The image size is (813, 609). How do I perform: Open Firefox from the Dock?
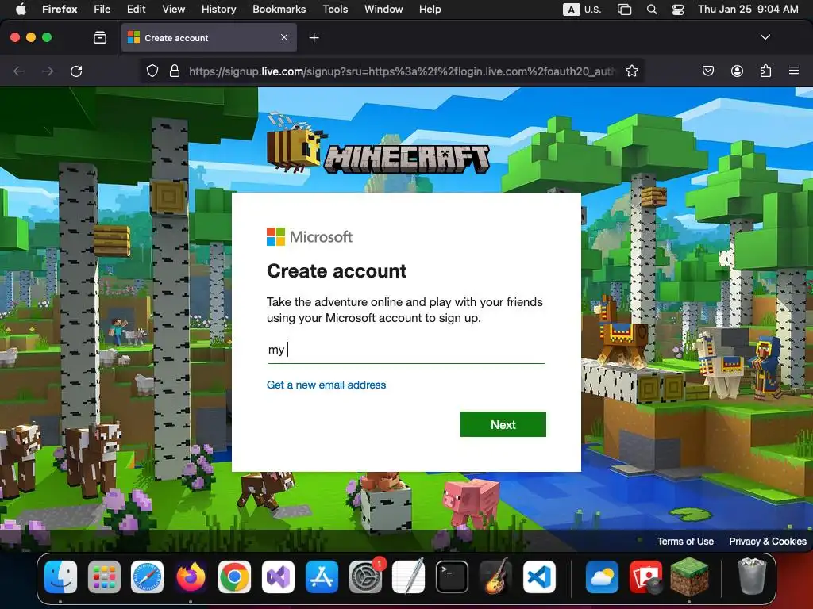coord(191,577)
